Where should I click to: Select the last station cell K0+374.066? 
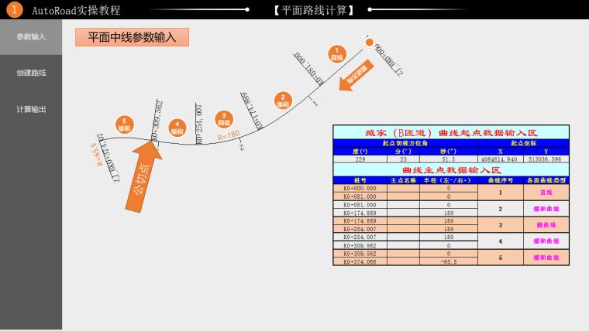click(360, 262)
